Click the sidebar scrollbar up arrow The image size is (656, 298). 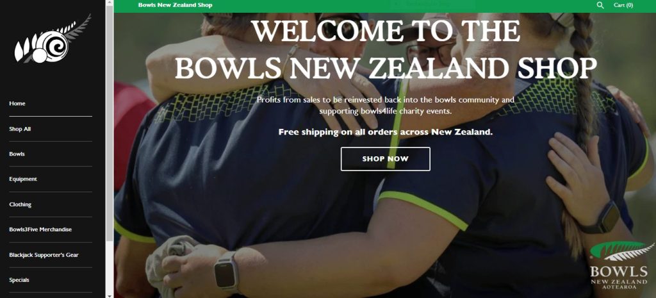point(110,3)
